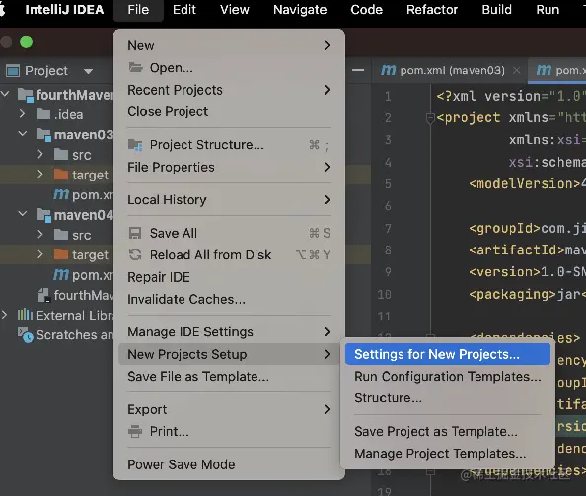Image resolution: width=586 pixels, height=497 pixels.
Task: Click the maven04 module folder icon
Action: tap(43, 215)
